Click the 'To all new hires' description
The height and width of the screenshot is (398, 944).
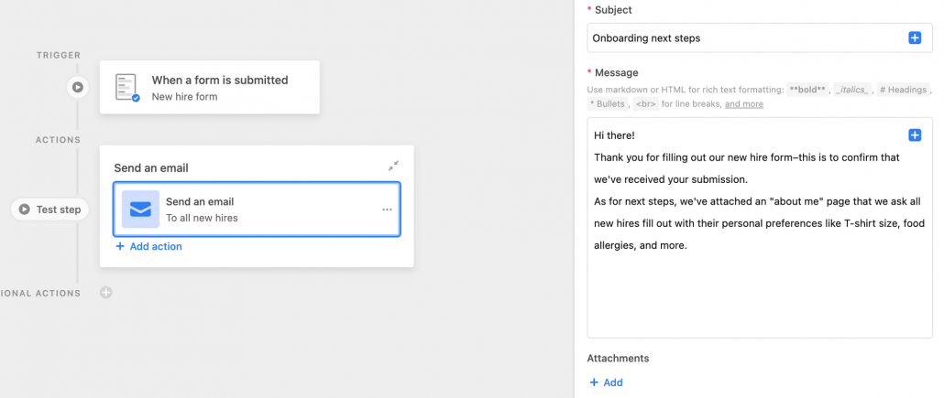click(x=202, y=218)
